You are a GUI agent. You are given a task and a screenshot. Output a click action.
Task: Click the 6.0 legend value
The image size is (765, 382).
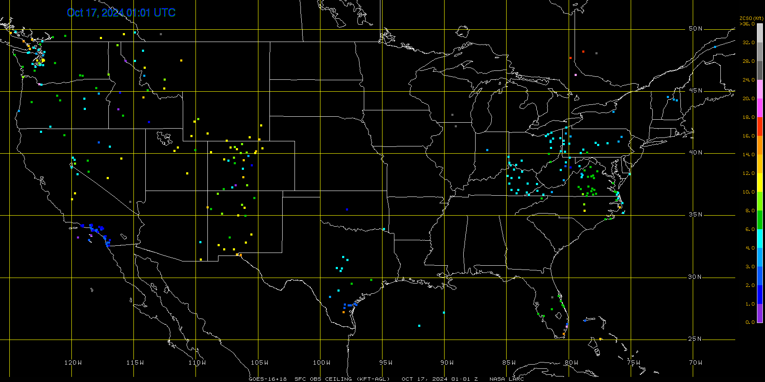click(750, 229)
